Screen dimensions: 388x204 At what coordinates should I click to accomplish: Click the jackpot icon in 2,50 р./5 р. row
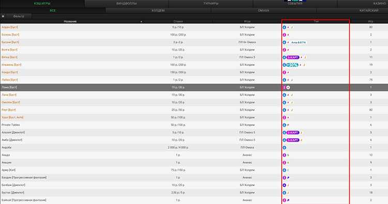tap(288, 193)
